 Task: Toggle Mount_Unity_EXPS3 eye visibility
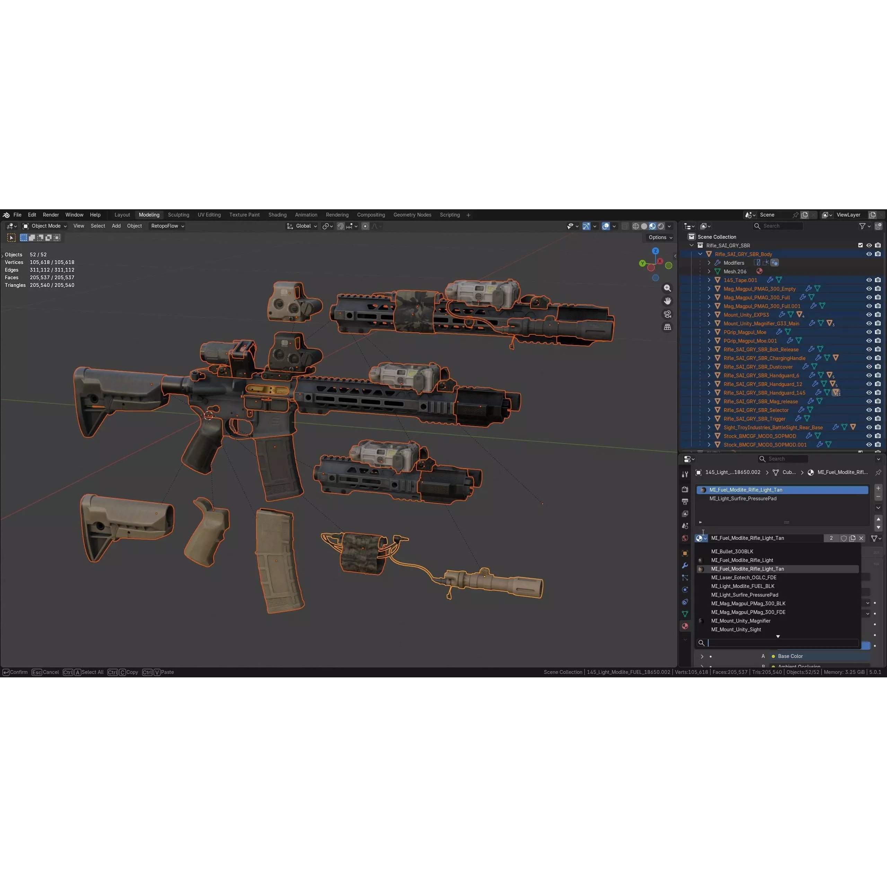(x=869, y=315)
